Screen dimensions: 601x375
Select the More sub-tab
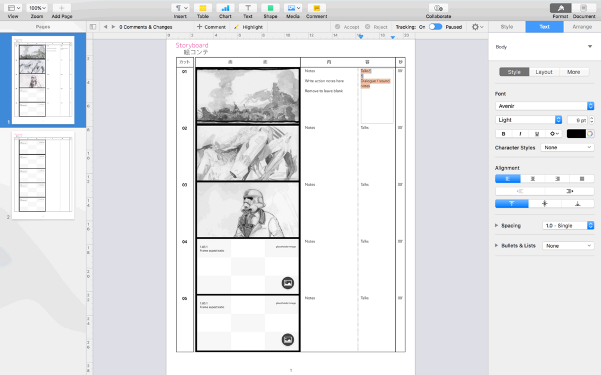point(573,72)
